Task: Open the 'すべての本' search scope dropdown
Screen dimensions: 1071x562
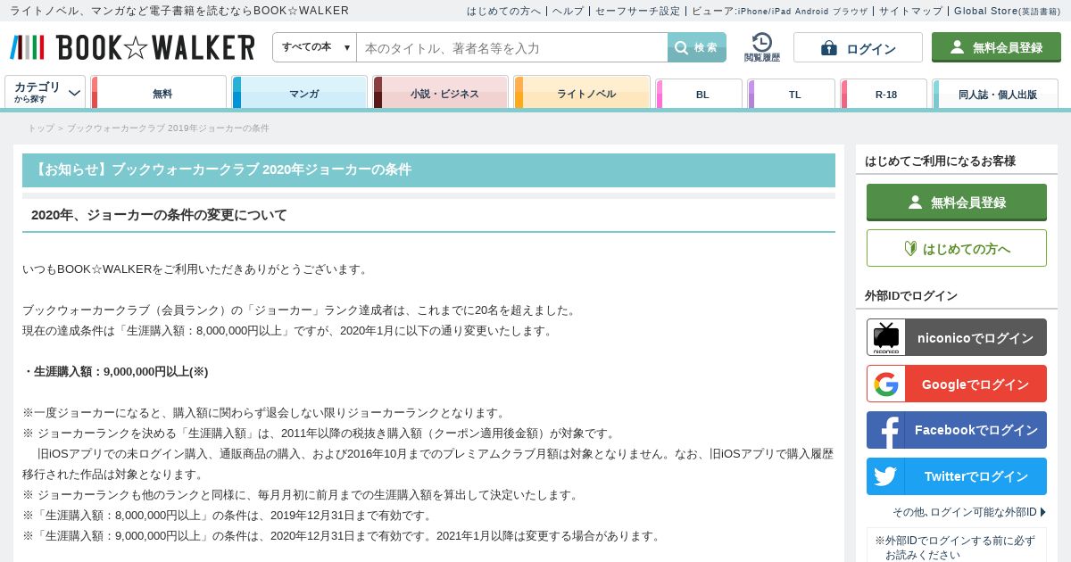Action: point(315,47)
